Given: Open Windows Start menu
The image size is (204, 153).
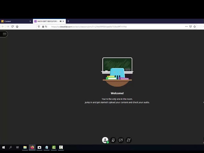Looking at the screenshot, I should point(4,147).
